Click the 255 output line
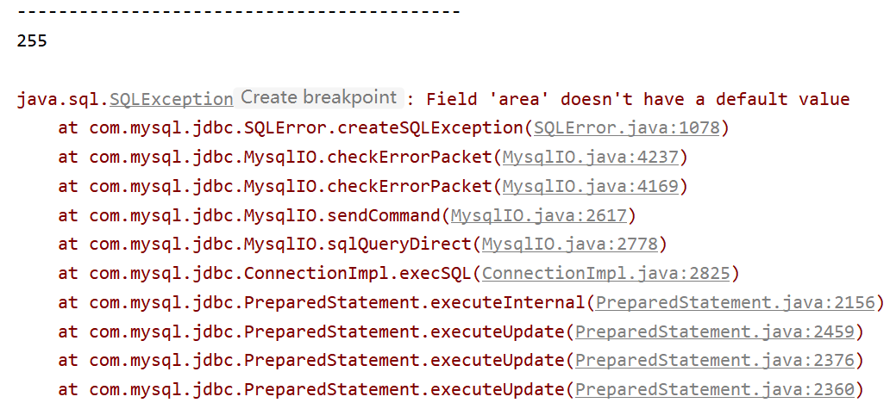 pyautogui.click(x=33, y=40)
